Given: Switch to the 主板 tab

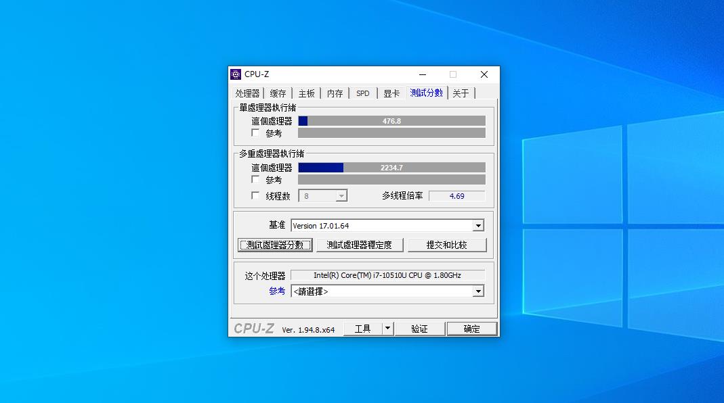Looking at the screenshot, I should 305,93.
